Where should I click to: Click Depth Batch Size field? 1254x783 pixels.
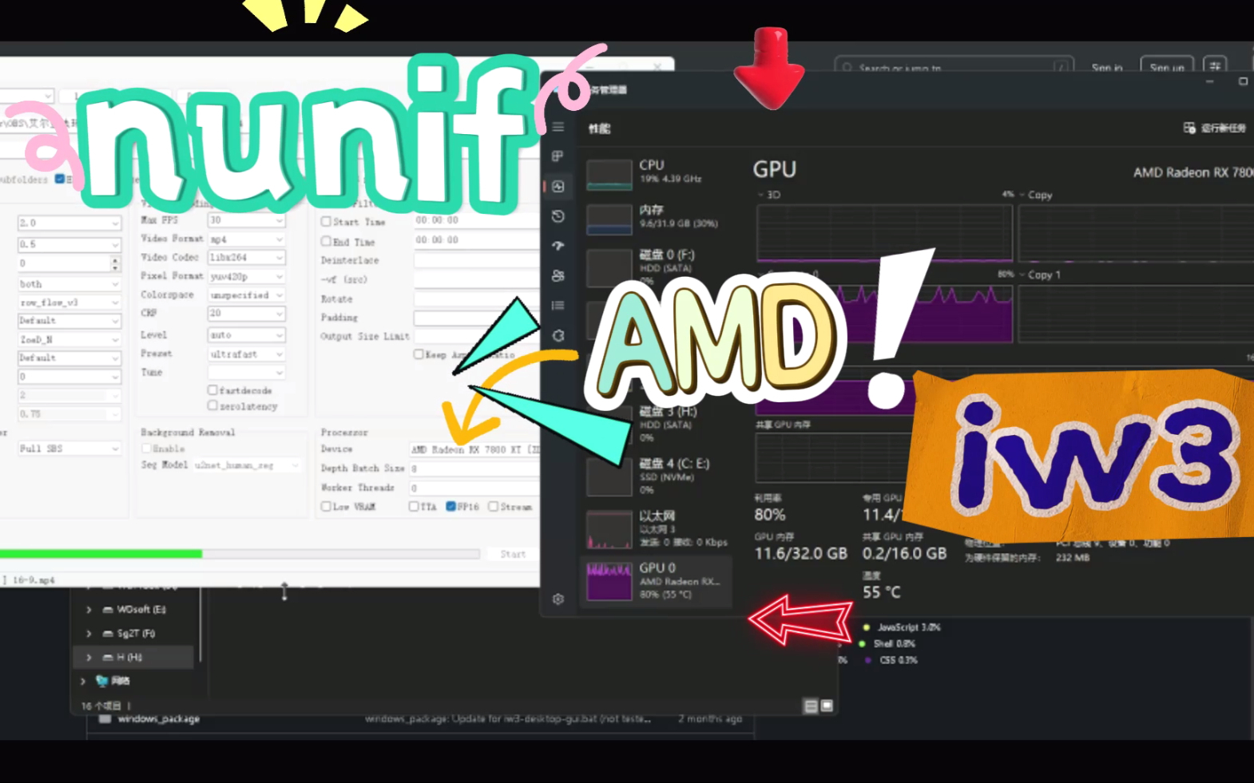(x=474, y=469)
